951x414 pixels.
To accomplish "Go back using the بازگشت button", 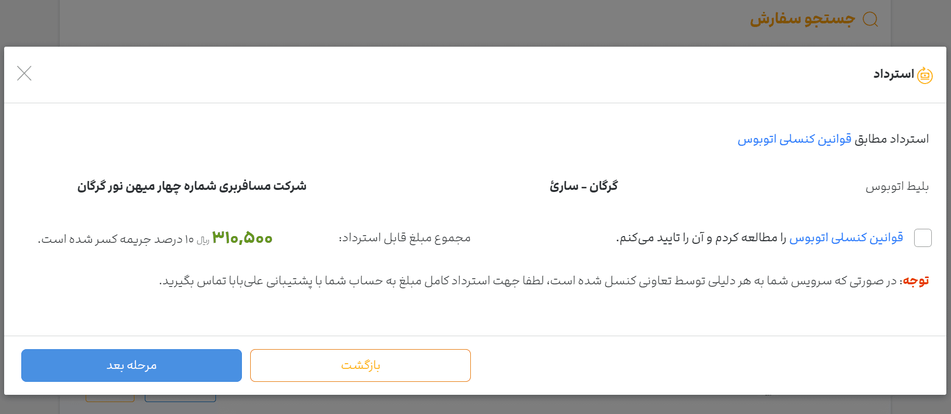I will coord(360,365).
